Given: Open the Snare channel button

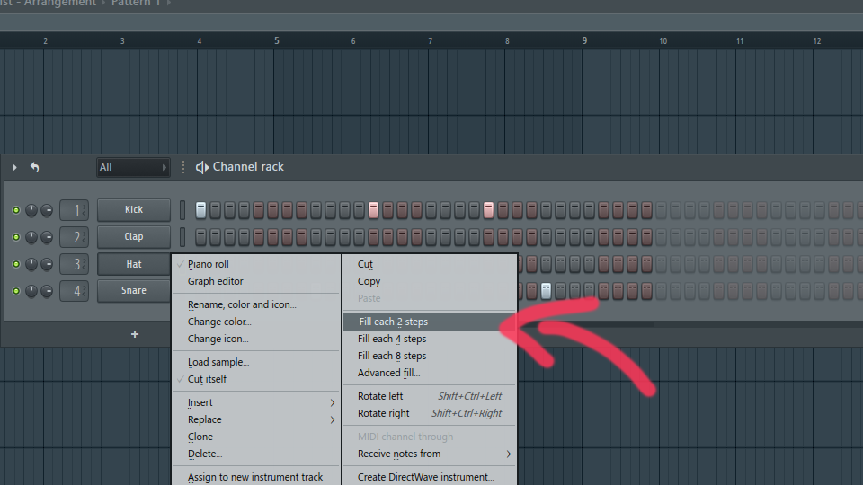Looking at the screenshot, I should (134, 290).
